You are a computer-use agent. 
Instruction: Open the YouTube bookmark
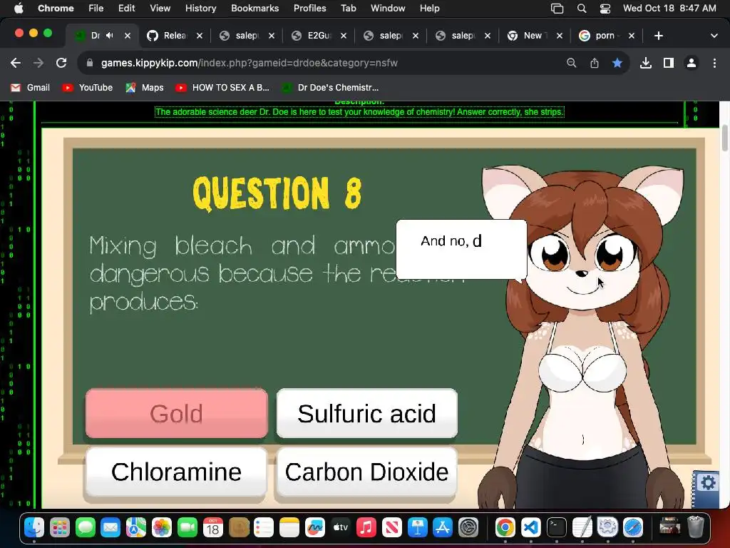click(88, 88)
